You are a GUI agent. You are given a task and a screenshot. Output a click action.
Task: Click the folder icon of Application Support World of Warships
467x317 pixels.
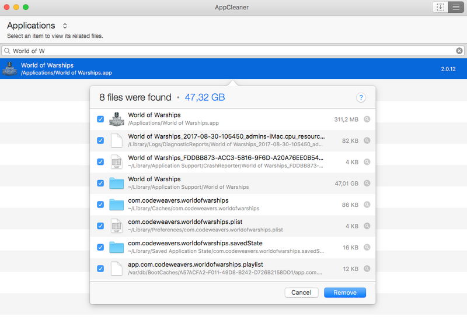[x=116, y=183]
